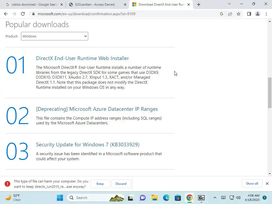The width and height of the screenshot is (272, 204).
Task: Close the downloads bar
Action: 267,184
